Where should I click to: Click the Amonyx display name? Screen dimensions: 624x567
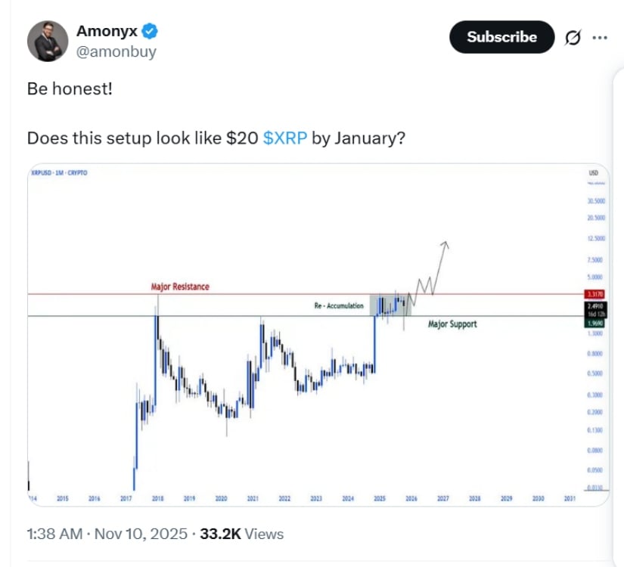pyautogui.click(x=107, y=32)
